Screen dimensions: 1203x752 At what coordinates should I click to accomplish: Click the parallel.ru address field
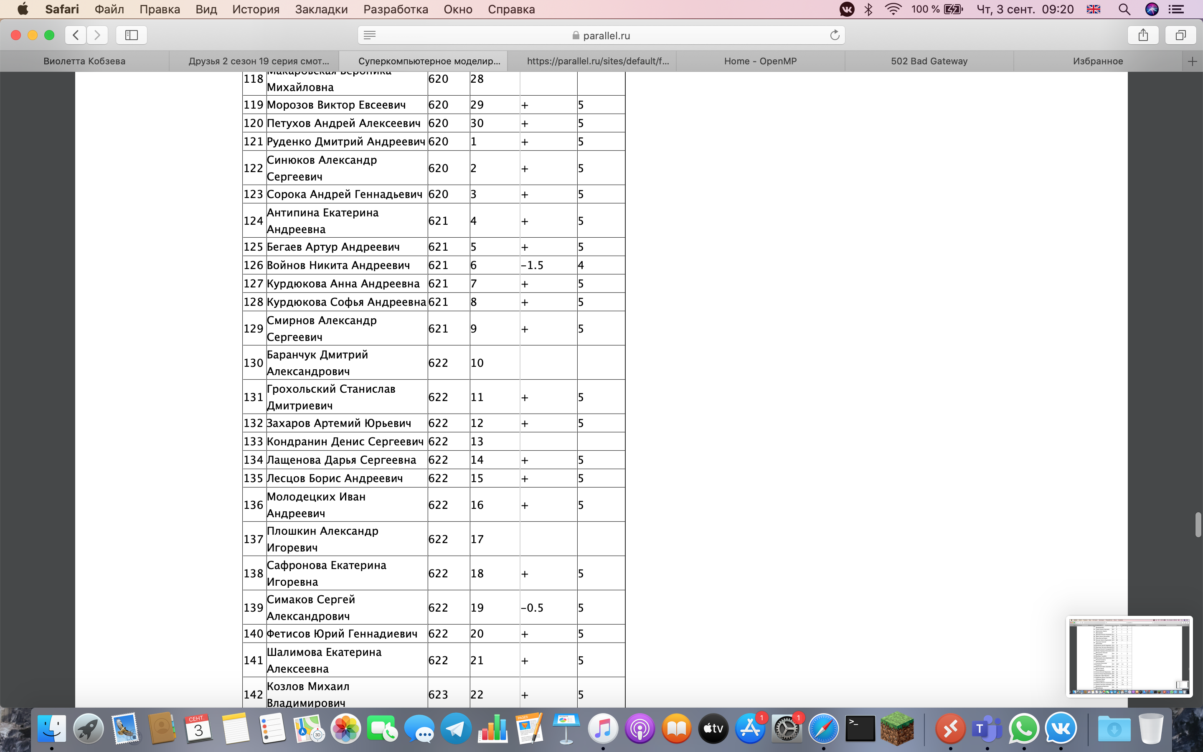tap(601, 35)
